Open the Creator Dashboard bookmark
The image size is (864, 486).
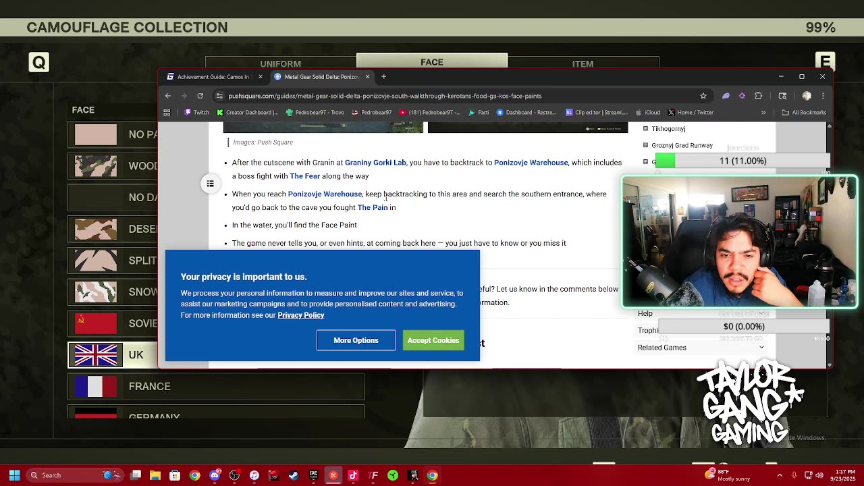tap(247, 113)
